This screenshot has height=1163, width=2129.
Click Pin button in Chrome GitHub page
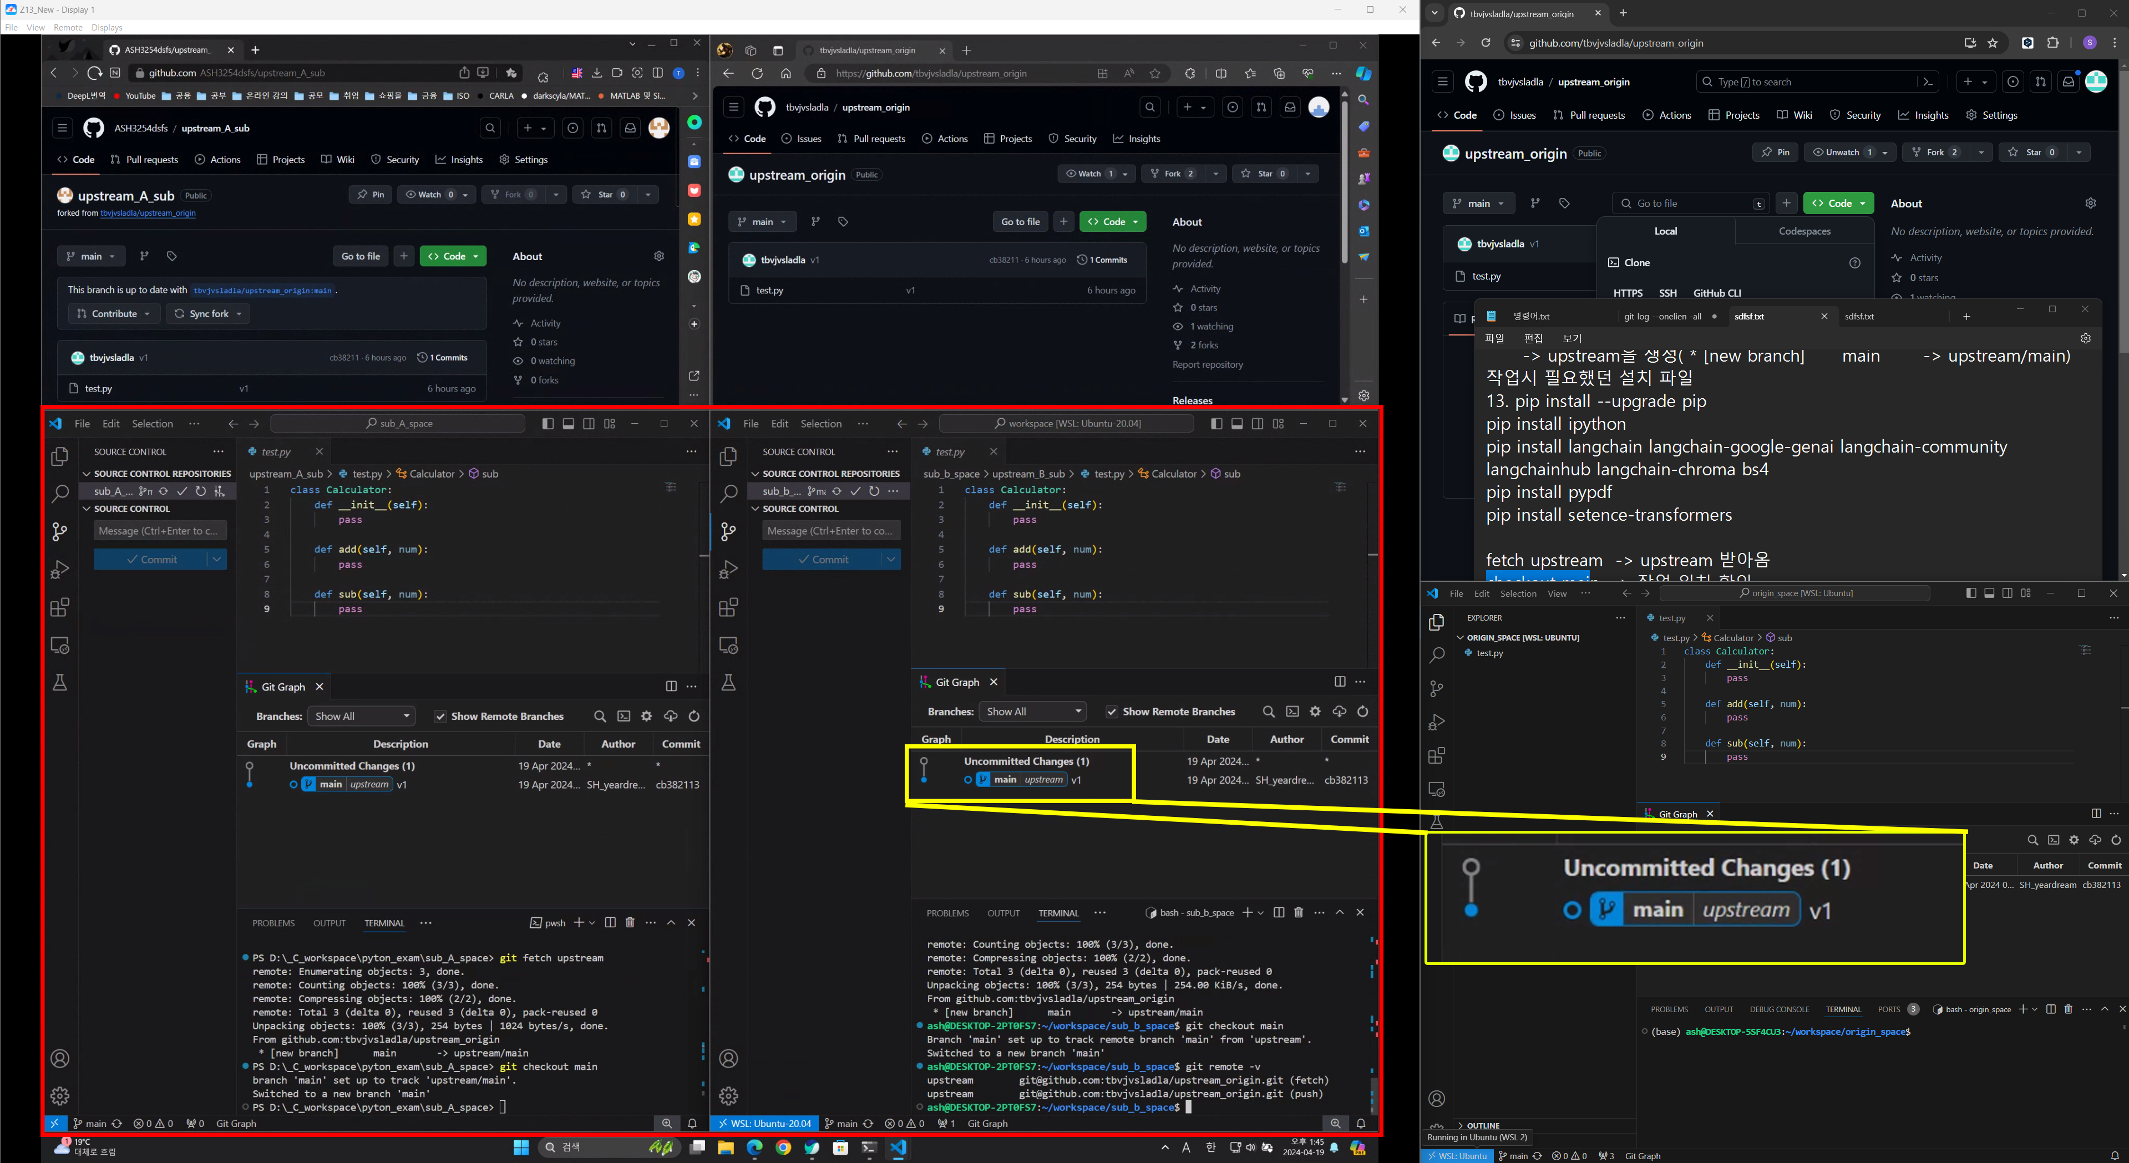point(1775,152)
